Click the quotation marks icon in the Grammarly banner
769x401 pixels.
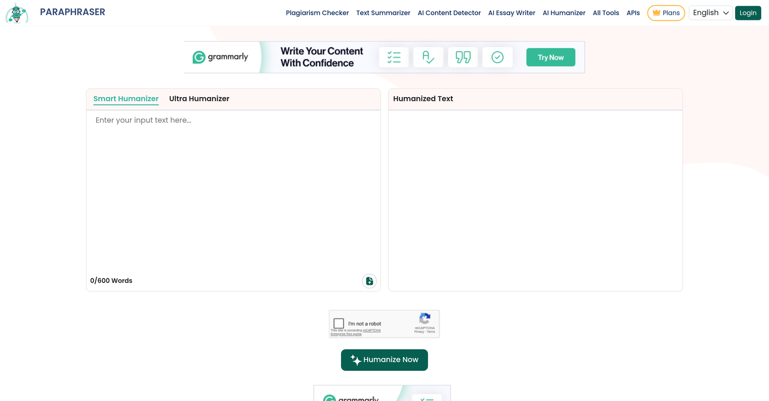(463, 57)
